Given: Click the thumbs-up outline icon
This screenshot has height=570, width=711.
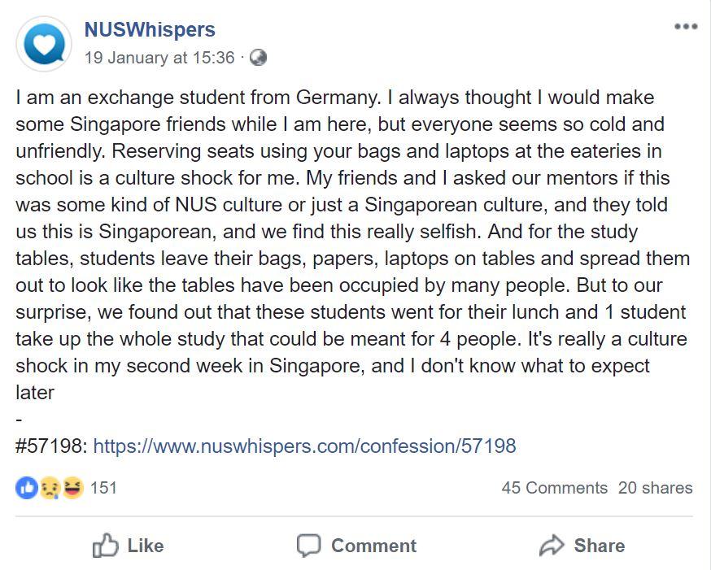Looking at the screenshot, I should pyautogui.click(x=106, y=546).
